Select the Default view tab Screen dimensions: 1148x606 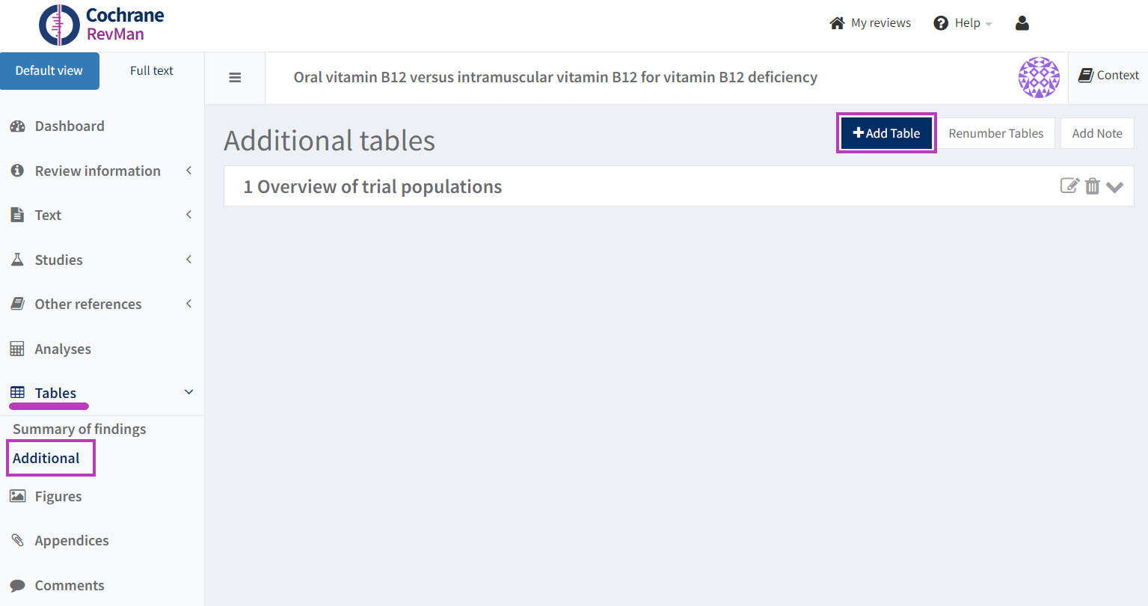[49, 71]
